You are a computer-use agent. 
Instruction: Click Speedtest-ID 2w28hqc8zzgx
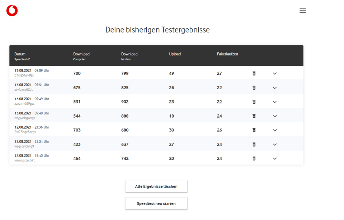(25, 132)
